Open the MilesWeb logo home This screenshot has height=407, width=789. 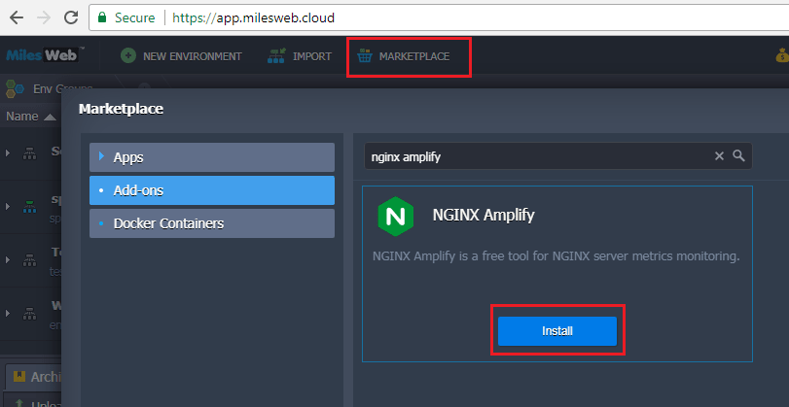pyautogui.click(x=46, y=54)
